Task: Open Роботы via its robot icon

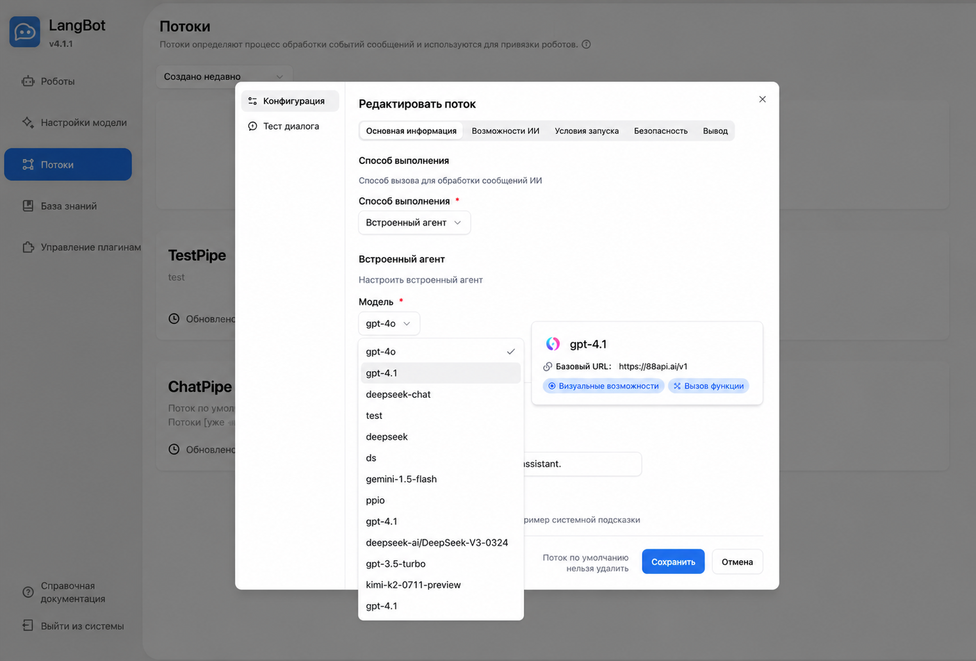Action: (28, 81)
